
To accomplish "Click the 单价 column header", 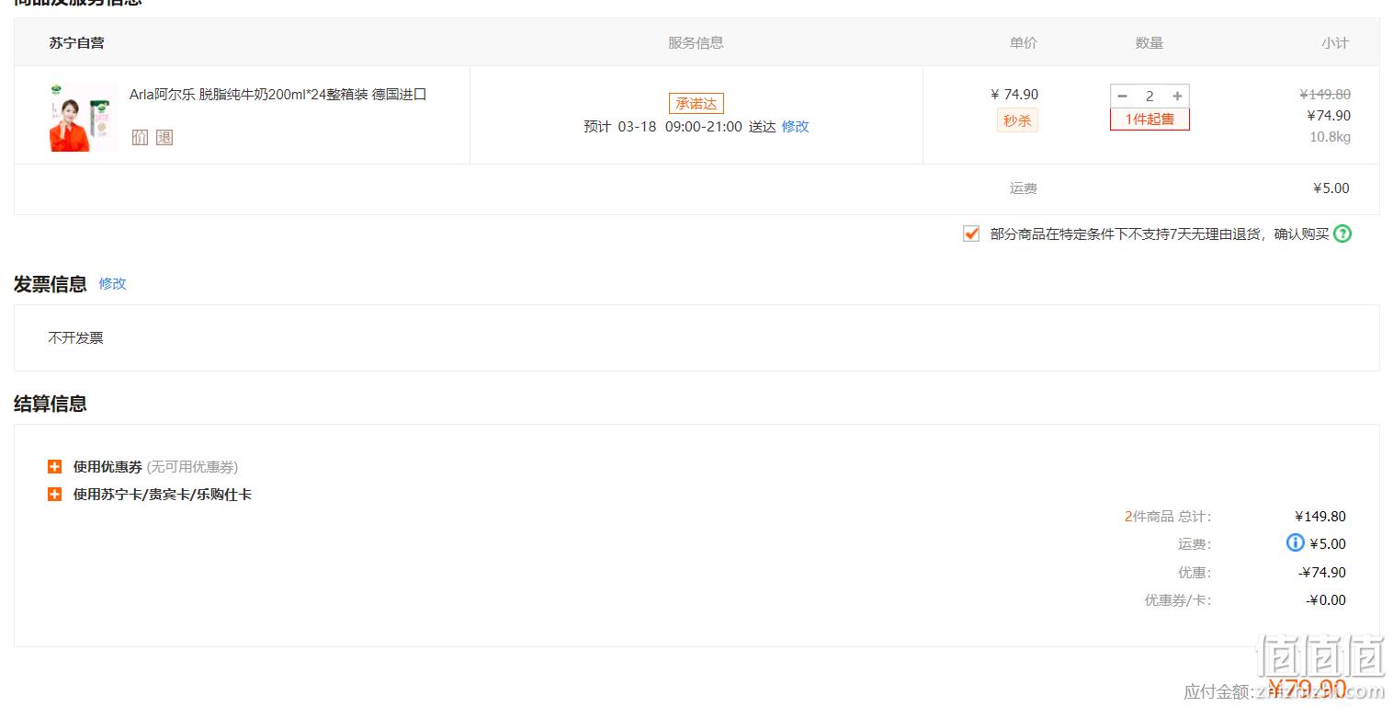I will tap(1024, 43).
